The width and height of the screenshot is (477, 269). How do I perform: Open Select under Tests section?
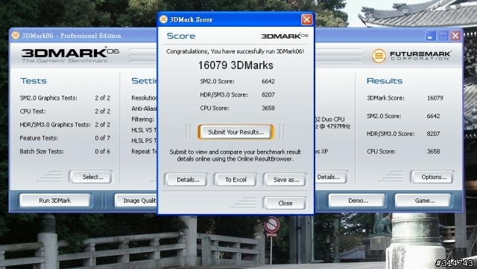point(90,177)
